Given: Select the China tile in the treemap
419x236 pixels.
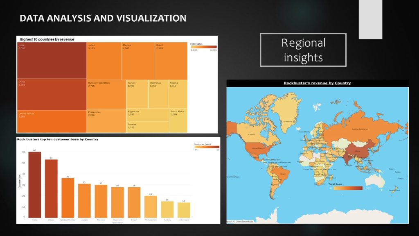Looking at the screenshot, I should click(52, 95).
